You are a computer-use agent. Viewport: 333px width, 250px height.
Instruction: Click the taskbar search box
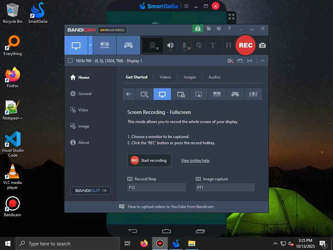[68, 243]
